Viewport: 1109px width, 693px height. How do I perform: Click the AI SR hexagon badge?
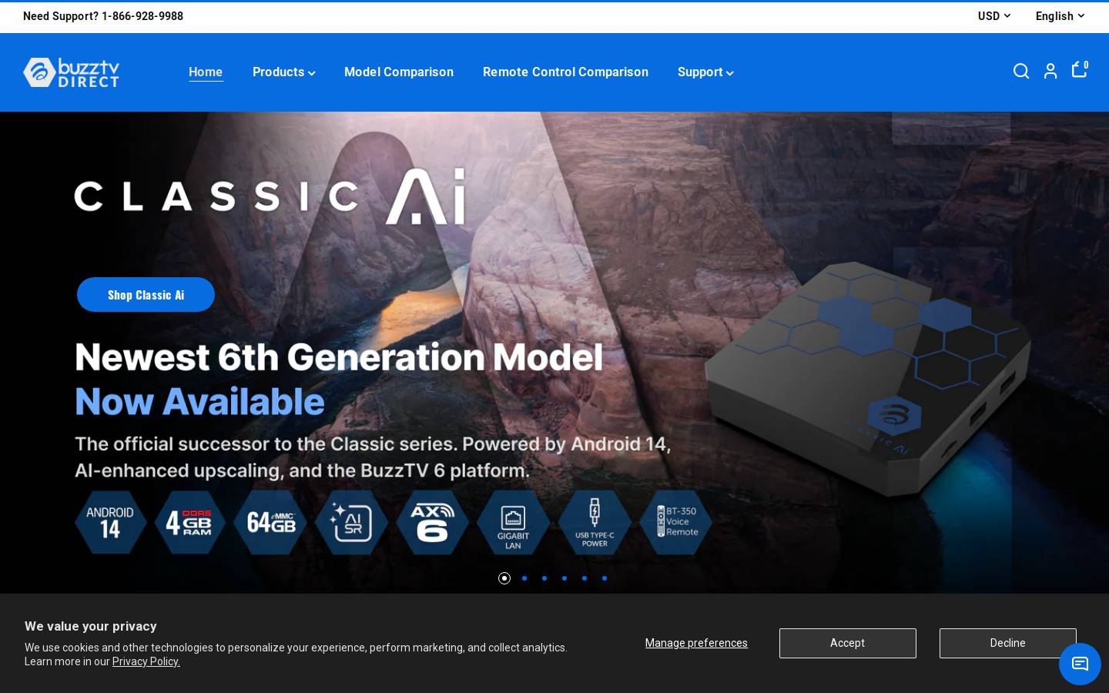(x=351, y=522)
